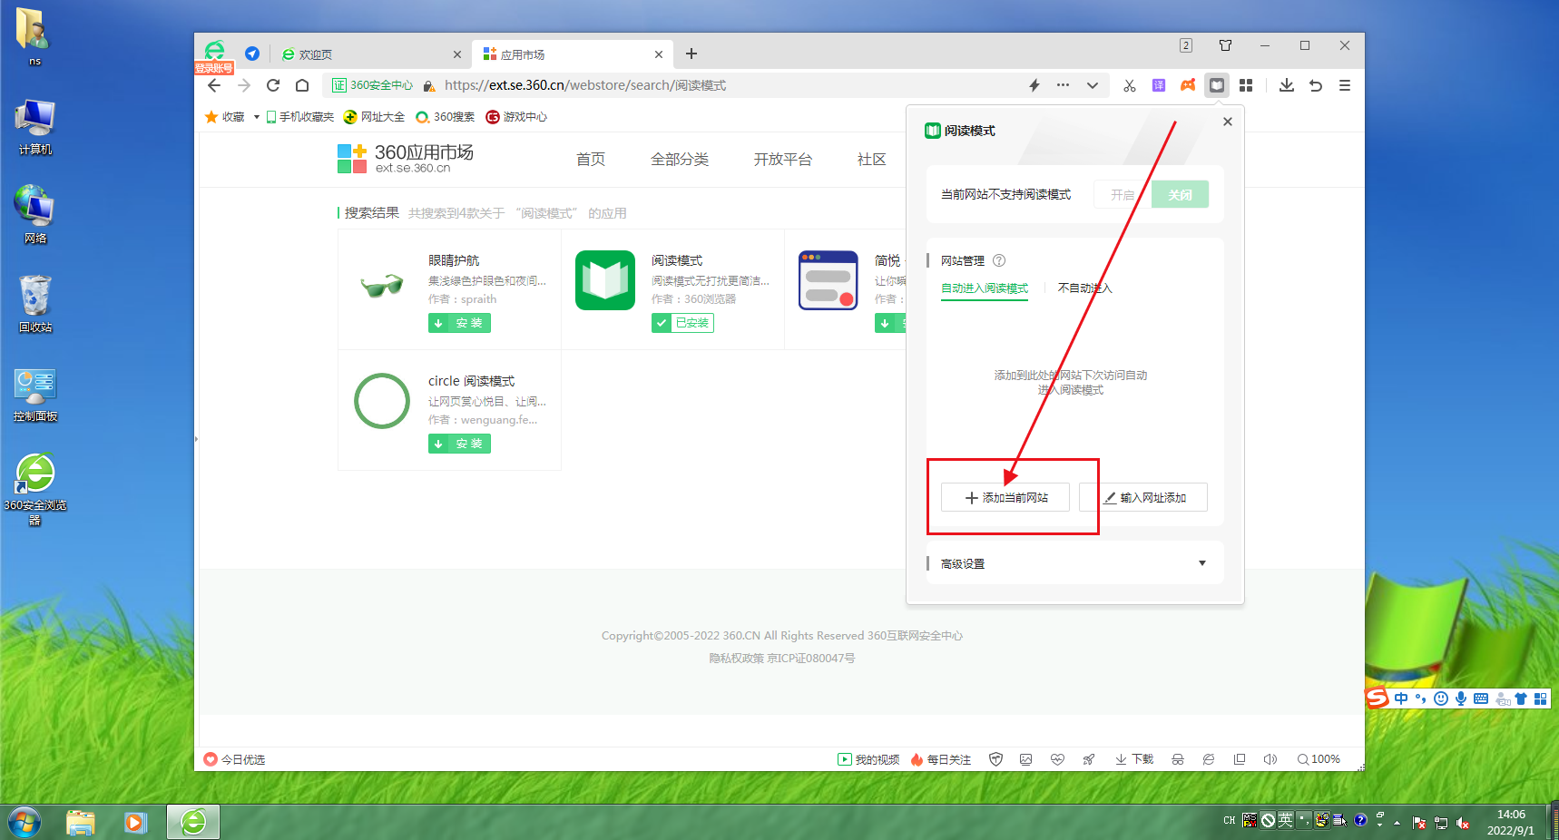This screenshot has height=840, width=1559.
Task: Click the rocket accelerator status icon
Action: click(1088, 759)
